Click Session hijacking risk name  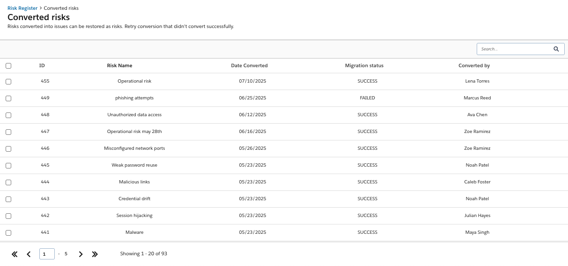click(134, 216)
